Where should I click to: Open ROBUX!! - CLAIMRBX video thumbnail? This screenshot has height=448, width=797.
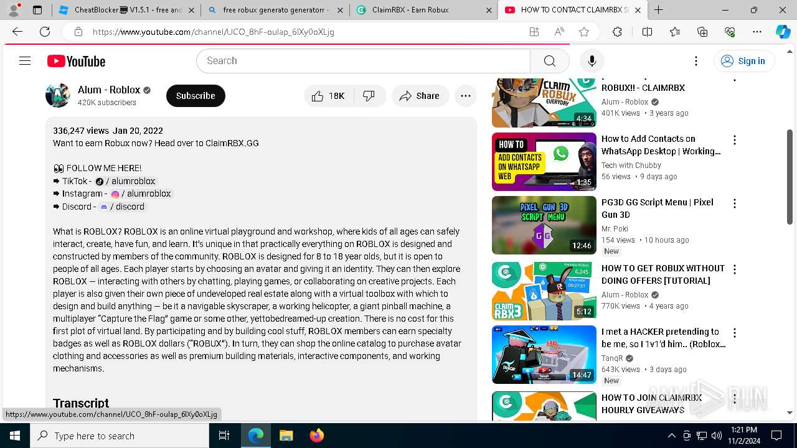pyautogui.click(x=544, y=102)
